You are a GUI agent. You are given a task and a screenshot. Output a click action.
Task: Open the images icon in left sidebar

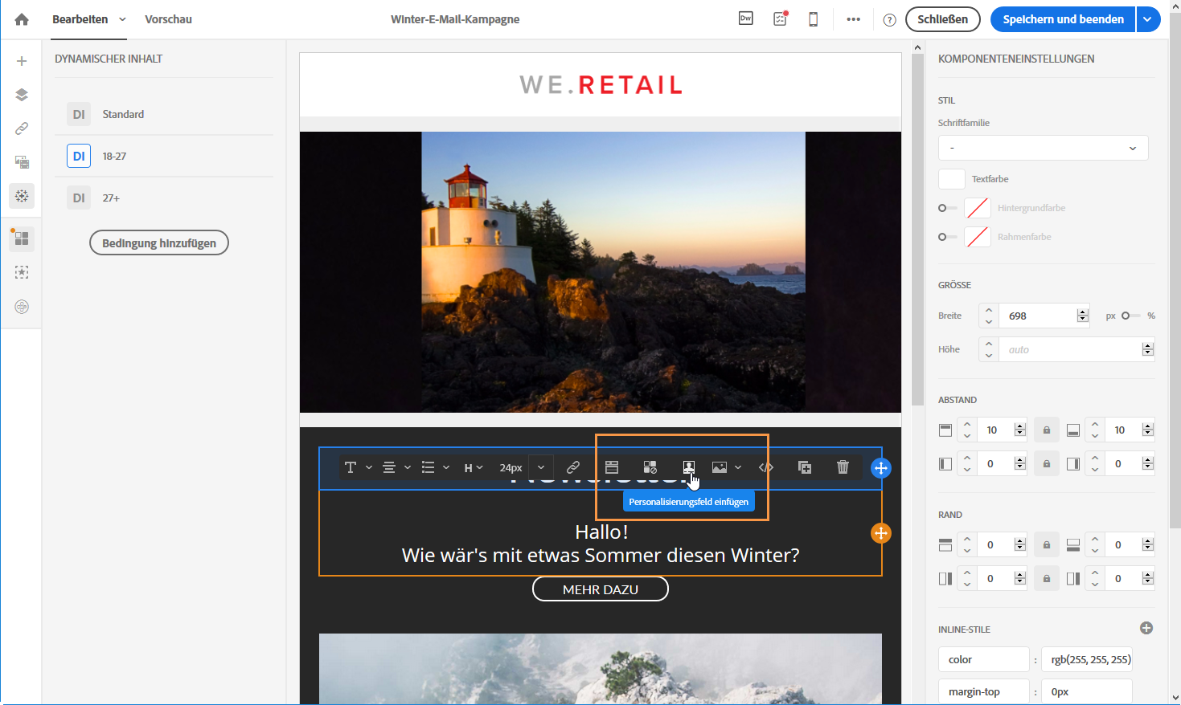[x=22, y=162]
